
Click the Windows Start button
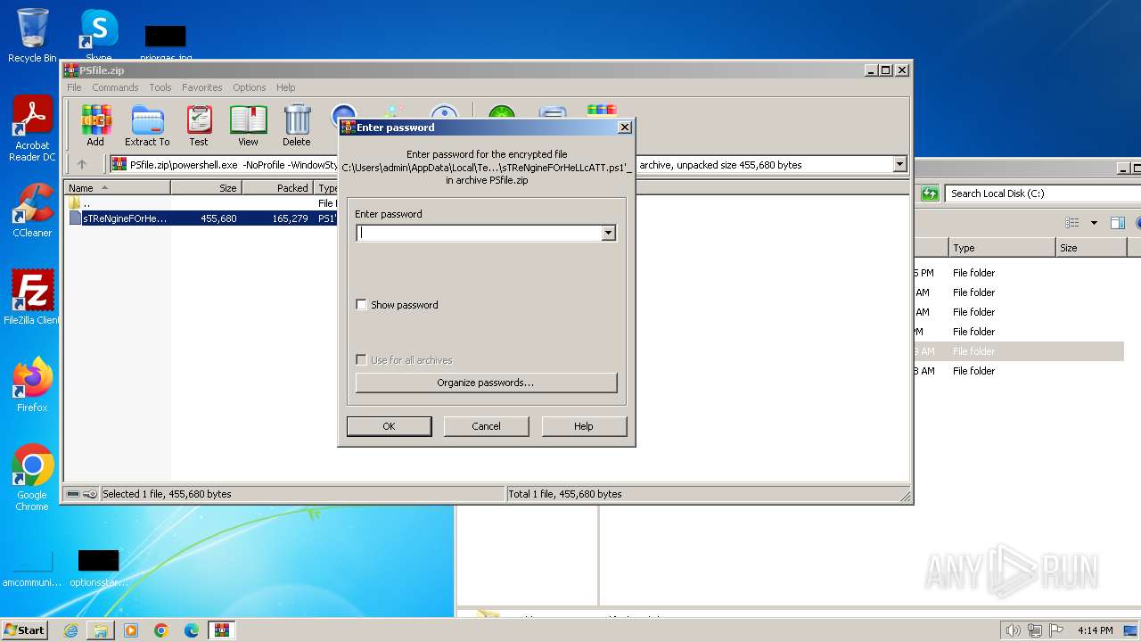click(x=25, y=630)
